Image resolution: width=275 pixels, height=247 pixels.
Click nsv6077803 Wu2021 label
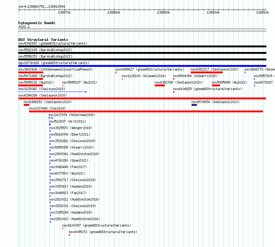coord(67,173)
